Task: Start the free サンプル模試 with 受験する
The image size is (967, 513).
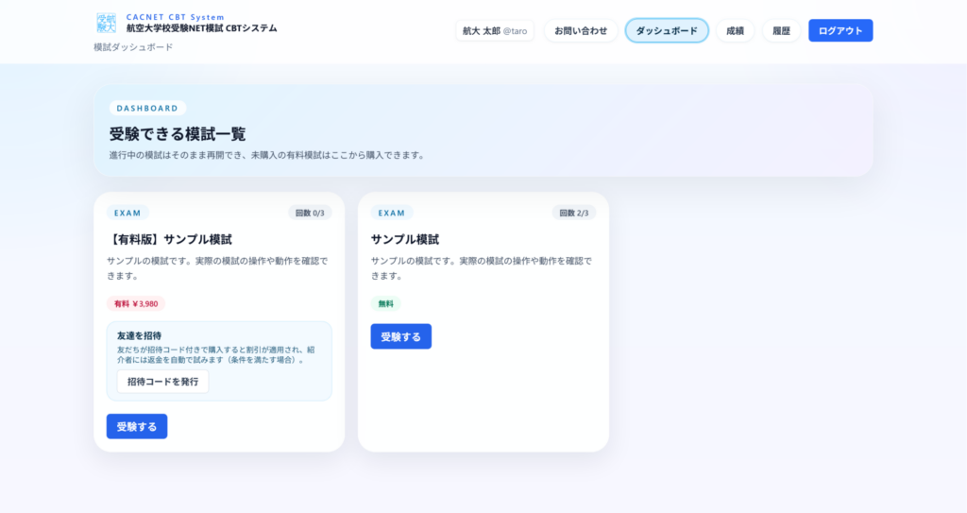Action: point(401,336)
